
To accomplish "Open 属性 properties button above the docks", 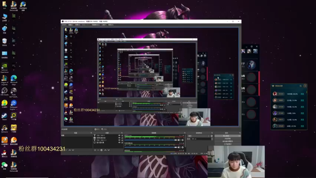I will coord(97,129).
